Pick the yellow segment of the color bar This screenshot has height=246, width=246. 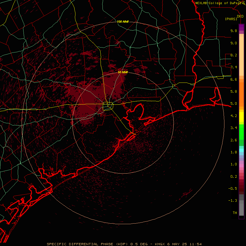(x=241, y=117)
